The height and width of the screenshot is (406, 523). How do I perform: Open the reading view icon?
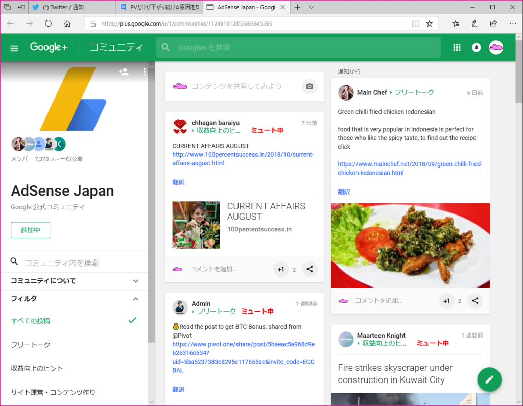click(x=415, y=23)
